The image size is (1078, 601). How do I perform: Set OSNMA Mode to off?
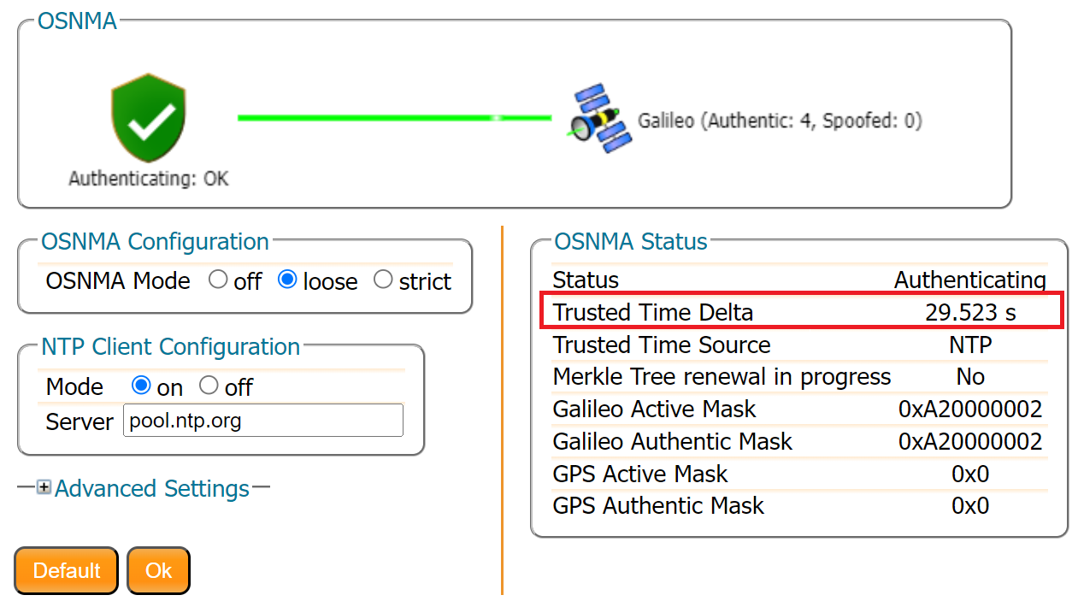coord(219,280)
